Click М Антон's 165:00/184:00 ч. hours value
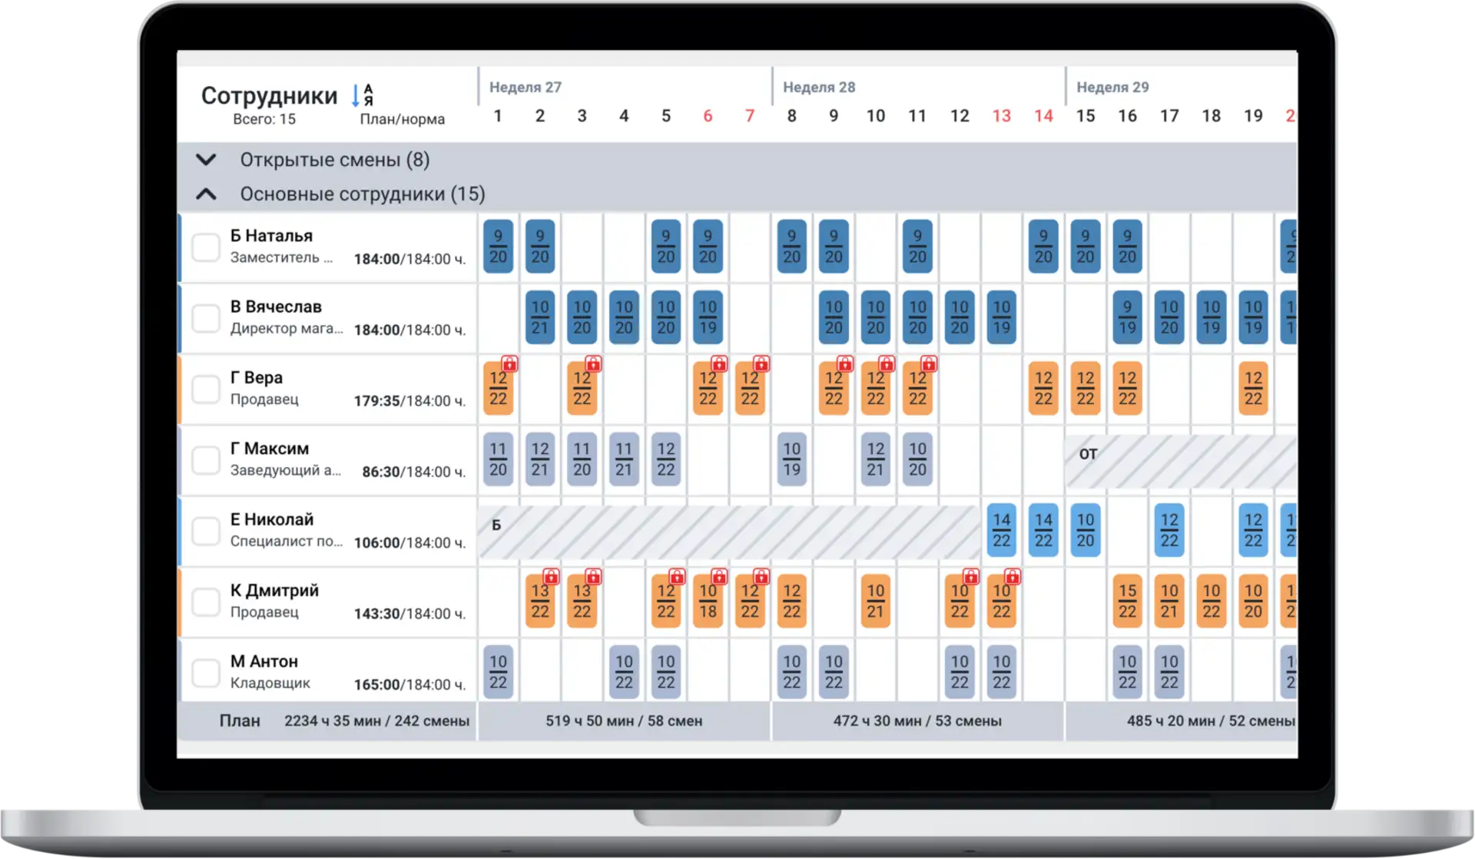 409,685
